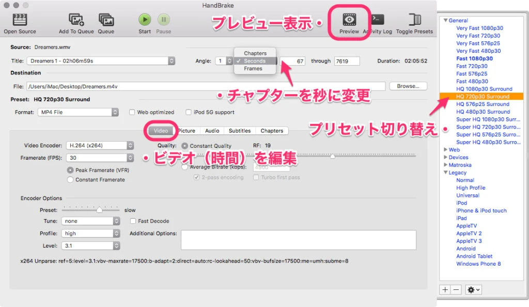This screenshot has width=529, height=307.
Task: Open the Queue window icon
Action: 106,20
